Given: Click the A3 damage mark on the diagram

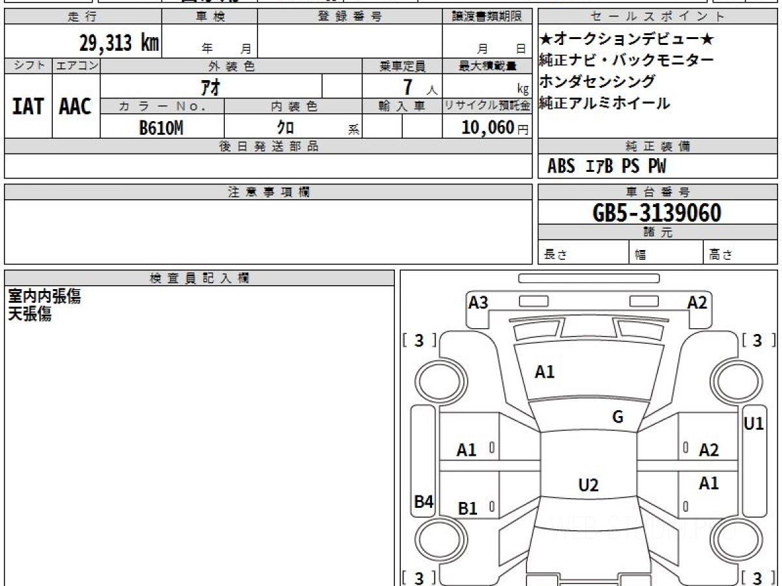Looking at the screenshot, I should [478, 303].
